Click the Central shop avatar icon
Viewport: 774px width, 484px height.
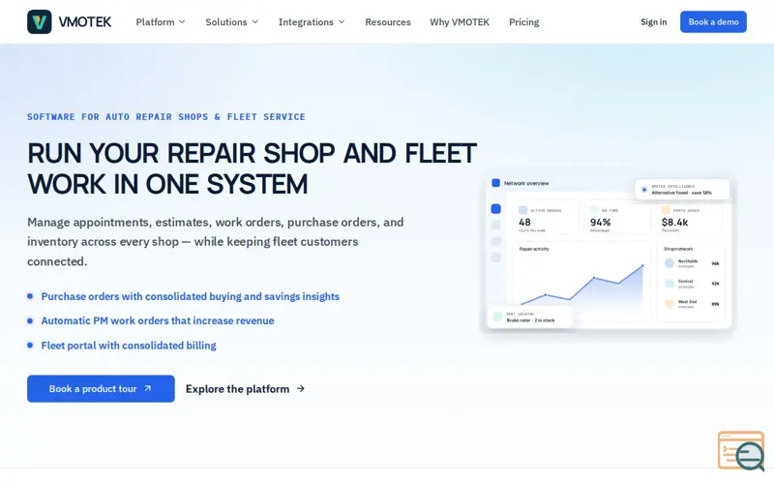(x=670, y=284)
